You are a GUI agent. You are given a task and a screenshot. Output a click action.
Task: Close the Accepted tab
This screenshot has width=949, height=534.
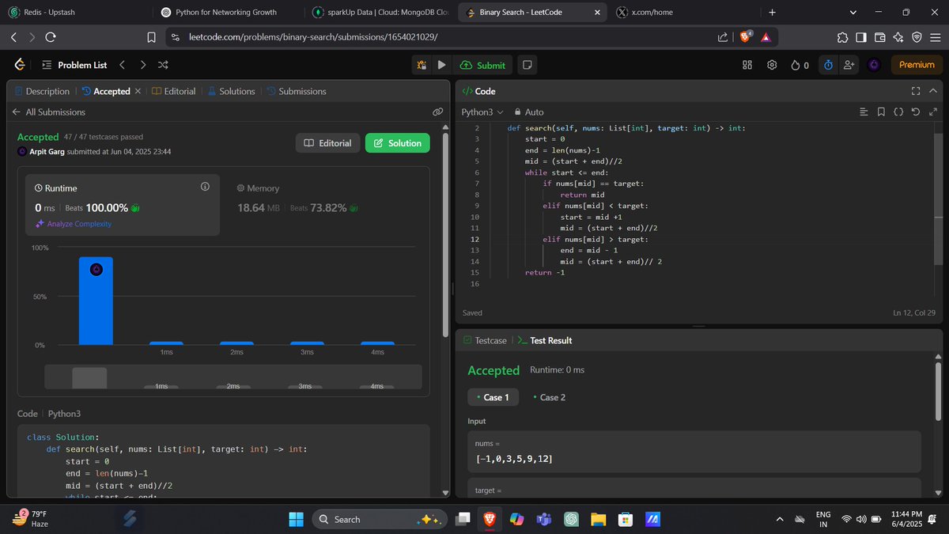tap(137, 91)
